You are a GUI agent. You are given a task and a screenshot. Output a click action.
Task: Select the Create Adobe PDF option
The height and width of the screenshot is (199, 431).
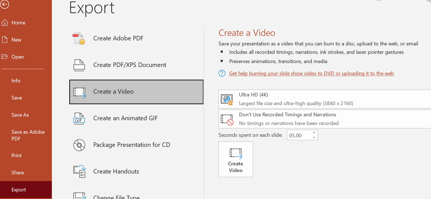tap(136, 38)
